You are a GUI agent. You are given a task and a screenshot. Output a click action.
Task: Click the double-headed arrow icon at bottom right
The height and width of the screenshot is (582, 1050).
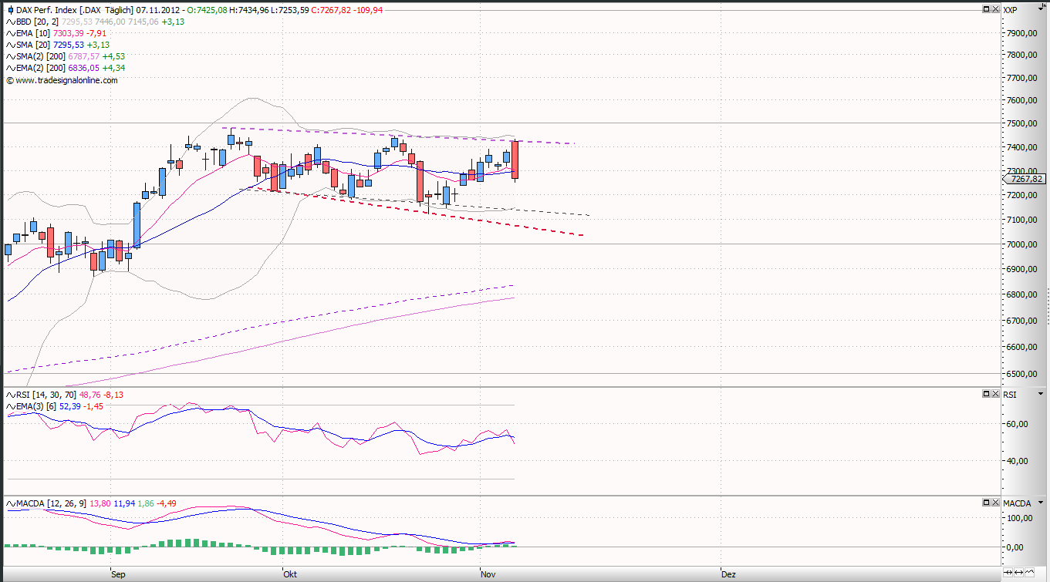tap(1020, 572)
